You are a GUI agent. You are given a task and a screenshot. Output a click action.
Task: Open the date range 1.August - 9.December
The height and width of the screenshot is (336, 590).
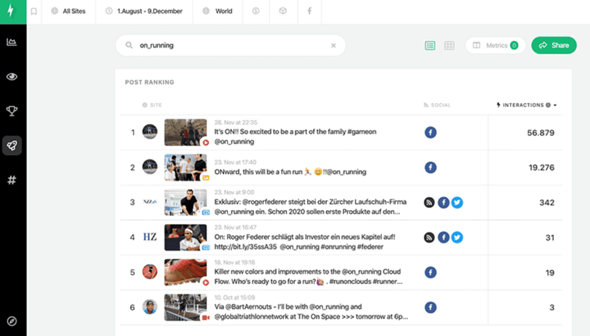(x=143, y=11)
